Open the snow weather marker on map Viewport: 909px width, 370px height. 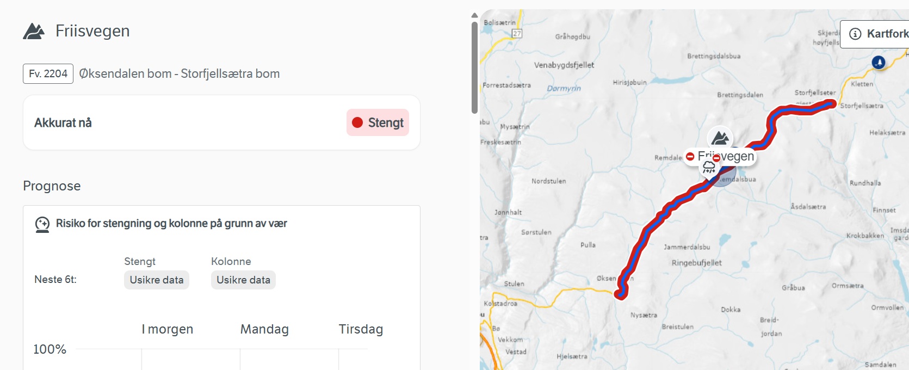[708, 168]
